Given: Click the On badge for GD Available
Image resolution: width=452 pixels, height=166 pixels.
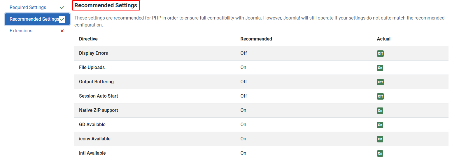Looking at the screenshot, I should [x=380, y=125].
